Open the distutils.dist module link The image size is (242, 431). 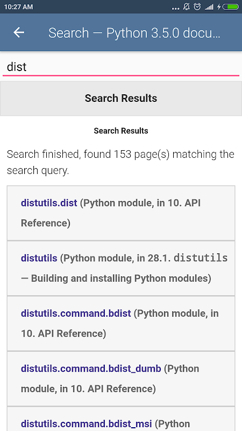(49, 203)
